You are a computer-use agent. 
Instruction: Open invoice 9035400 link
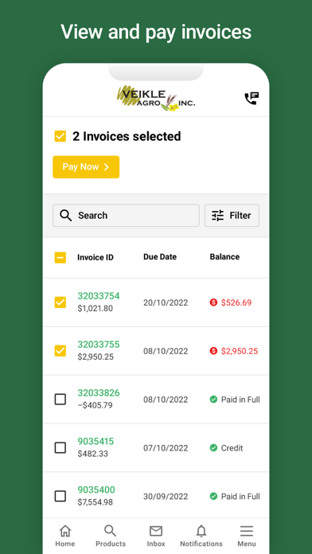(x=96, y=490)
